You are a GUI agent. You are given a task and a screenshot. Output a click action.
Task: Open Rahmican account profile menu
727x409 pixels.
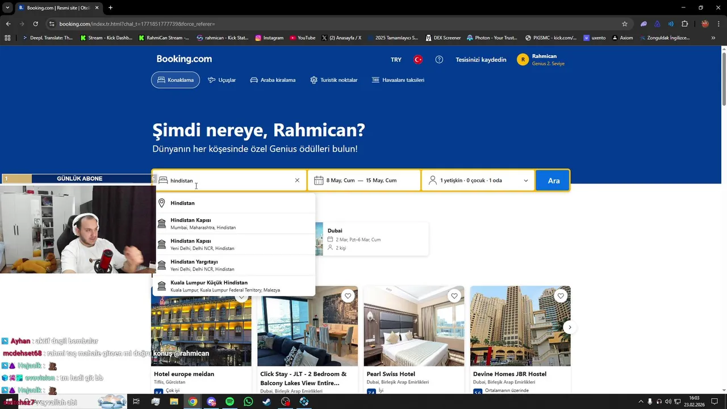coord(541,60)
